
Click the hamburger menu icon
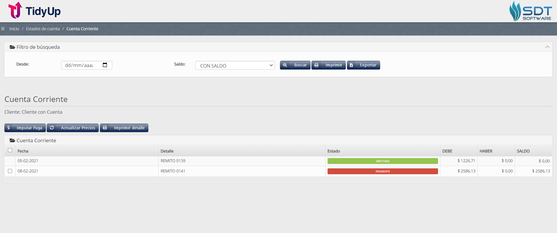(x=3, y=29)
